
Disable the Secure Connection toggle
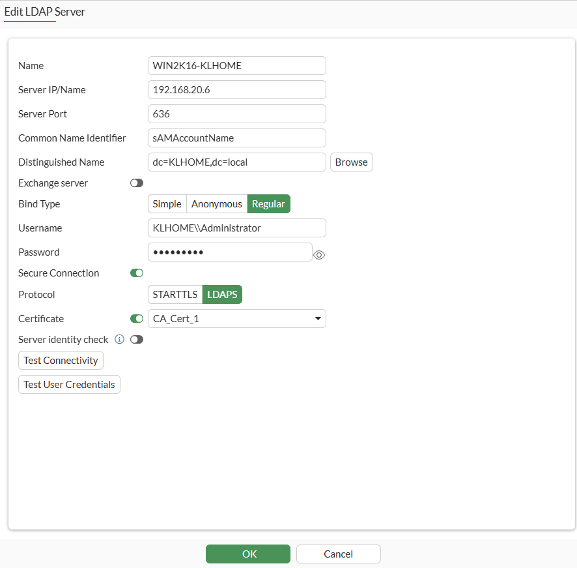(136, 273)
